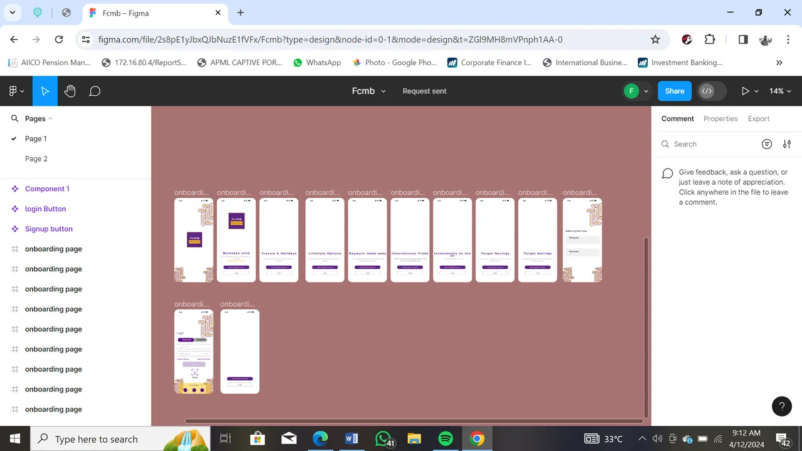
Task: Toggle Dev Mode switch
Action: 712,91
